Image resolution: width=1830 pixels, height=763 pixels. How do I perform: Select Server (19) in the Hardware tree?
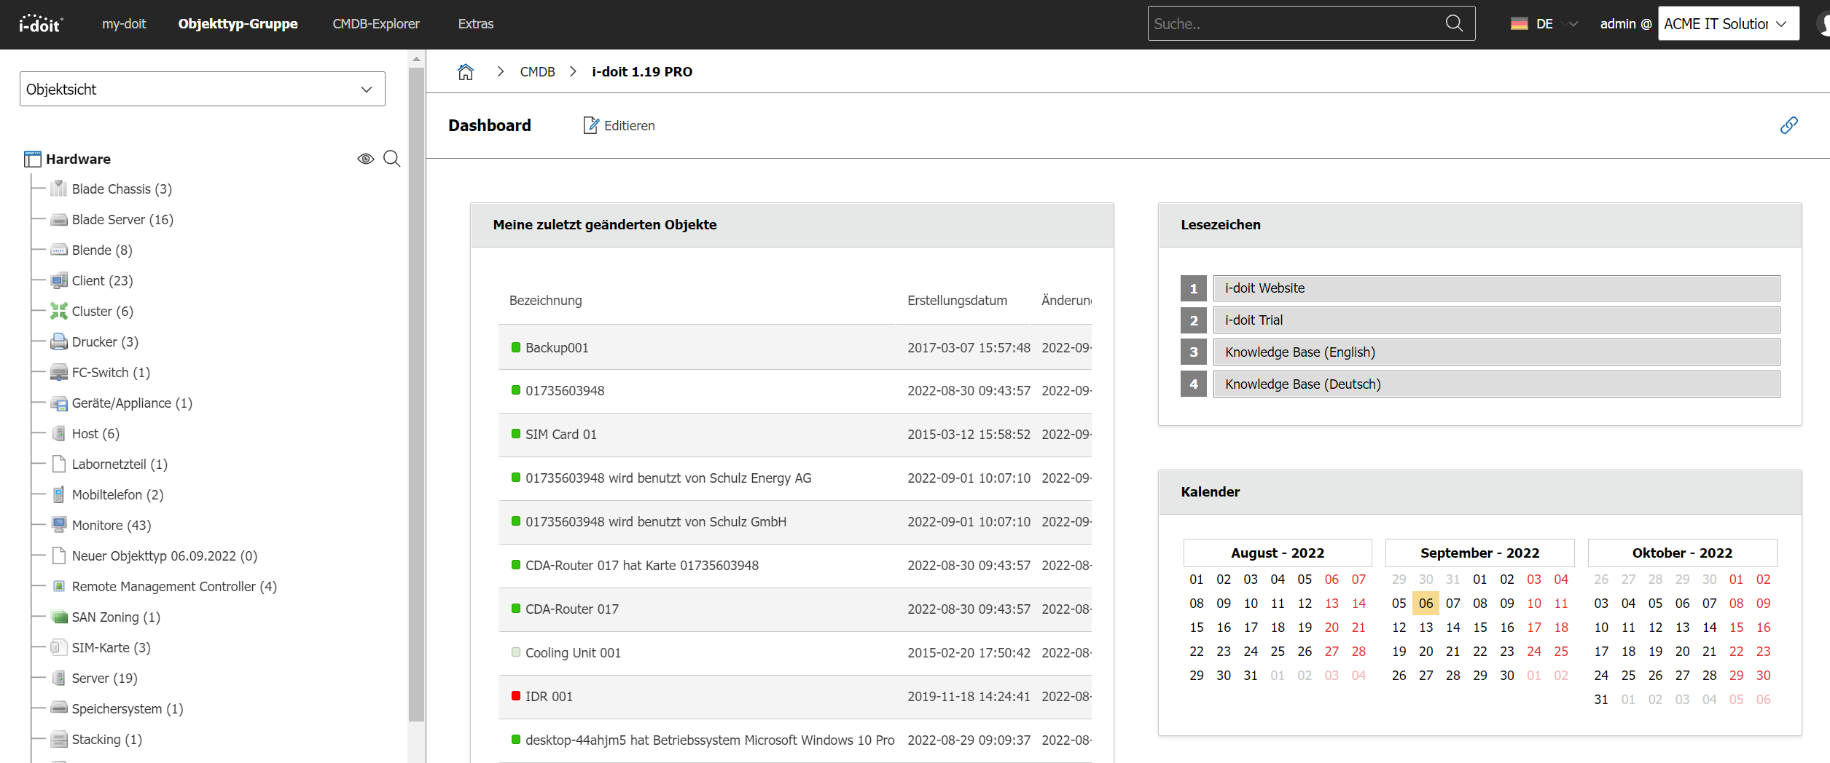[x=104, y=679]
